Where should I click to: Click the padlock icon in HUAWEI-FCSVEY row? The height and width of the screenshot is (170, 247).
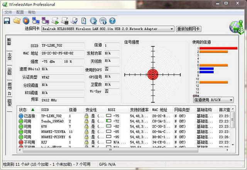coord(86,137)
